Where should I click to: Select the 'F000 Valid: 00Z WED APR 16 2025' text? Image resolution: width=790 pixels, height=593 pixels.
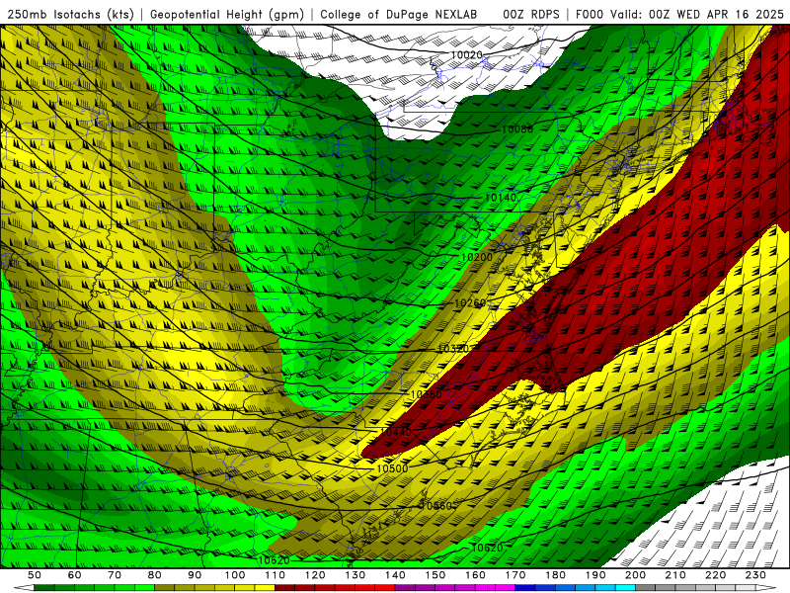[679, 14]
